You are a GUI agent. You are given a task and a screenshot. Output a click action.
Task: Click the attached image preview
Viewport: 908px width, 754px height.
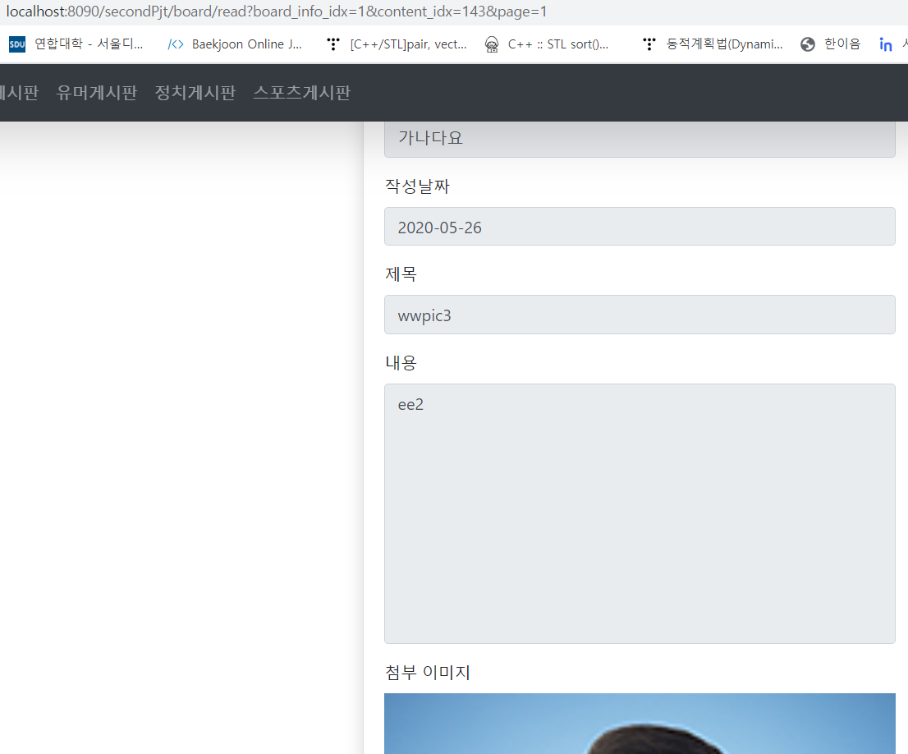point(640,724)
